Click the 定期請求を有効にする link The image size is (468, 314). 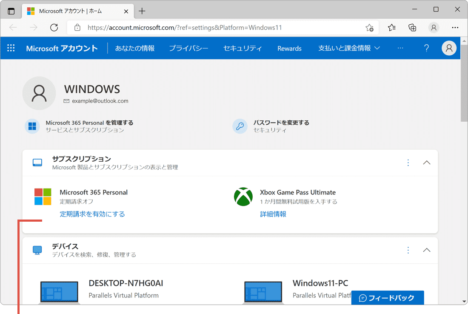tap(92, 214)
